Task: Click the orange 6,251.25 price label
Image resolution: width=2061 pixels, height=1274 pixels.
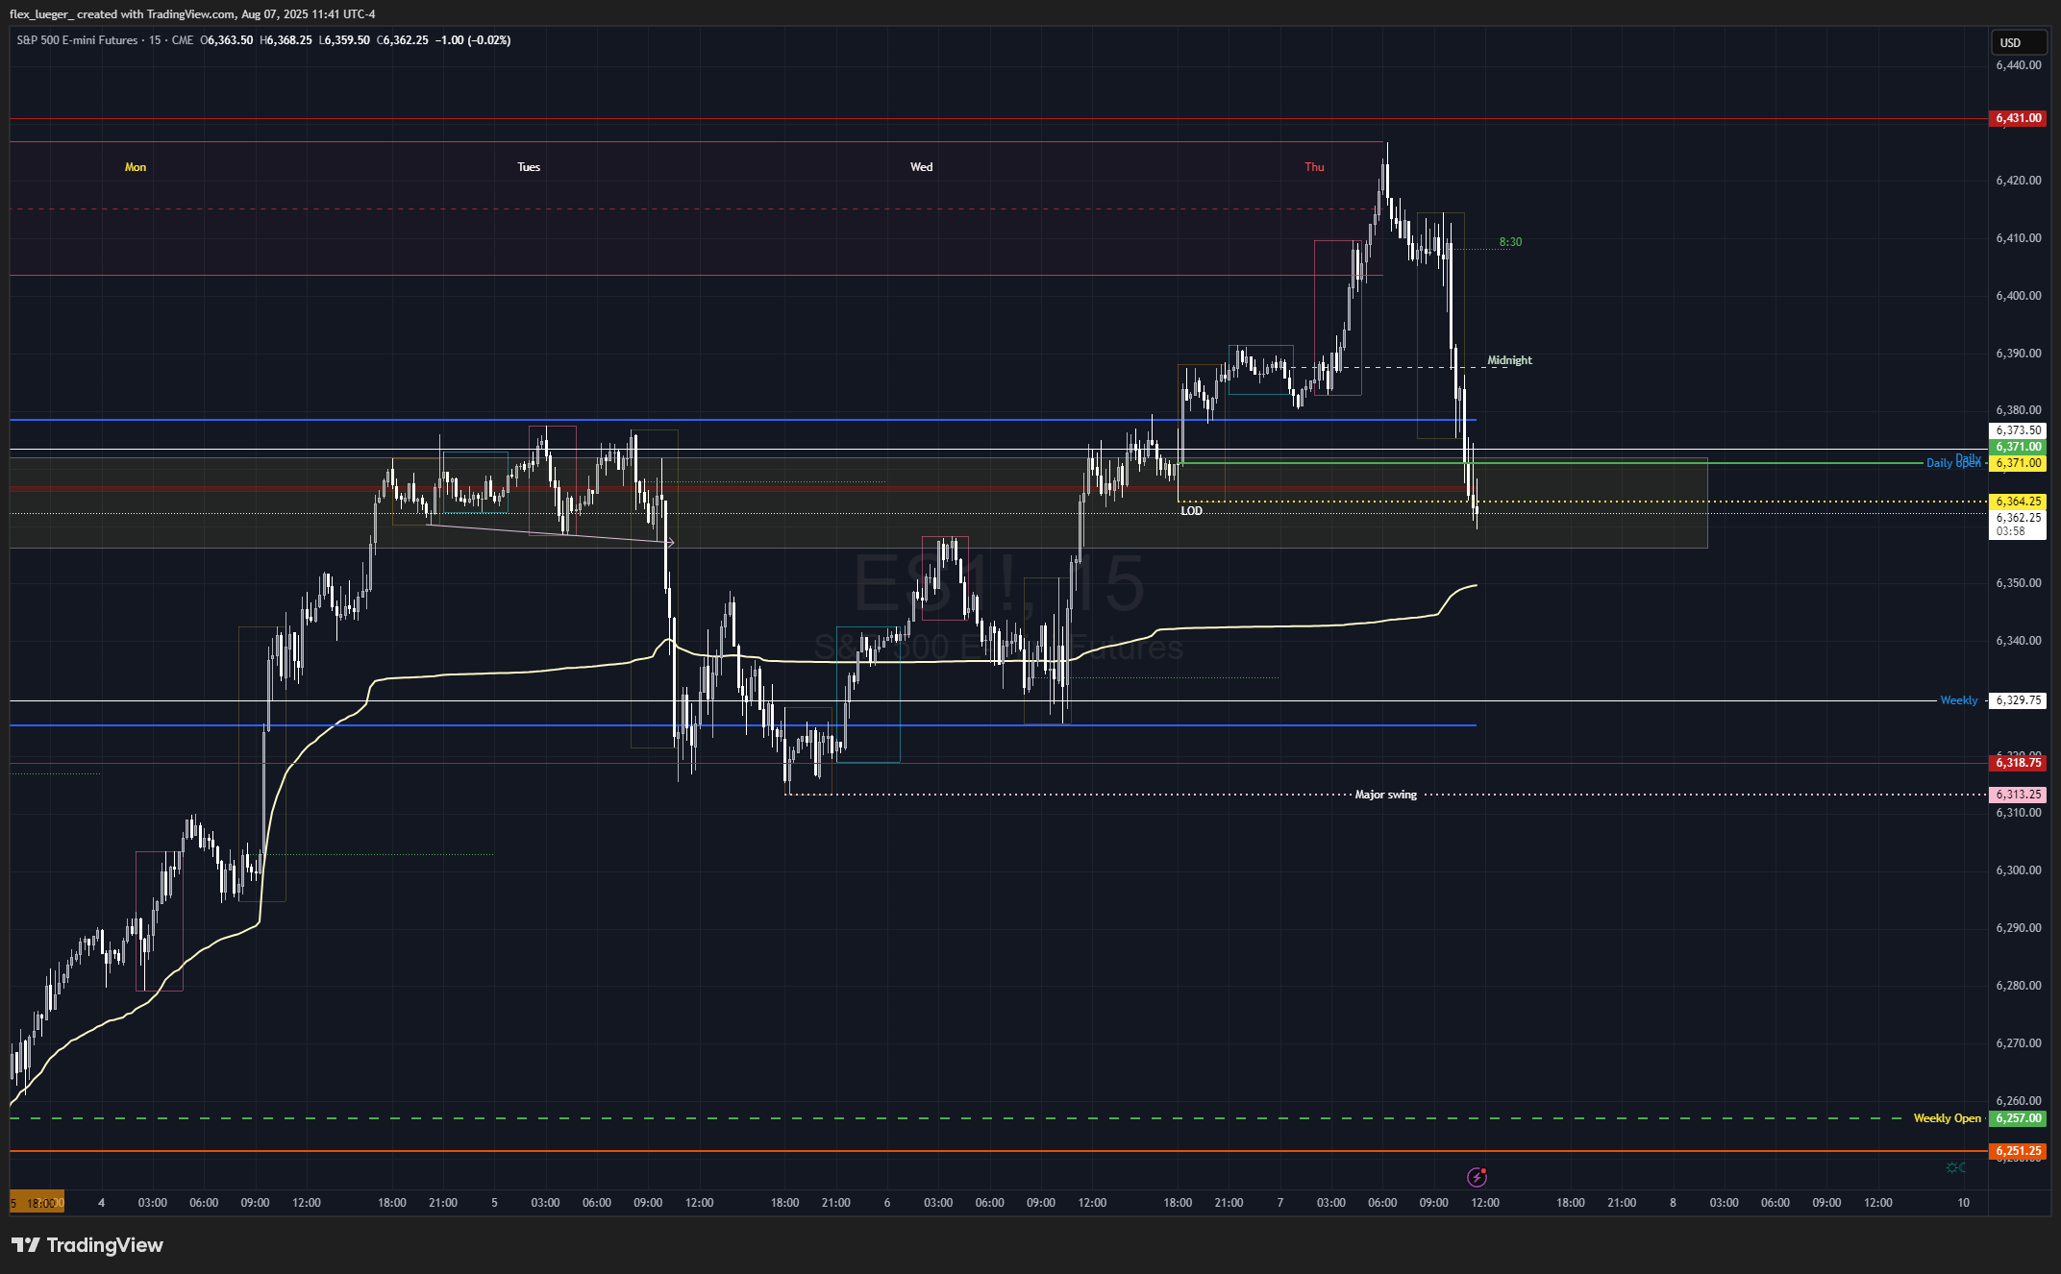Action: click(x=2018, y=1151)
